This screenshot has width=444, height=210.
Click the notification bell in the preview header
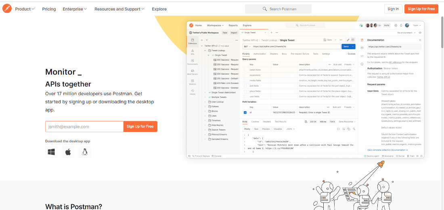click(x=401, y=25)
